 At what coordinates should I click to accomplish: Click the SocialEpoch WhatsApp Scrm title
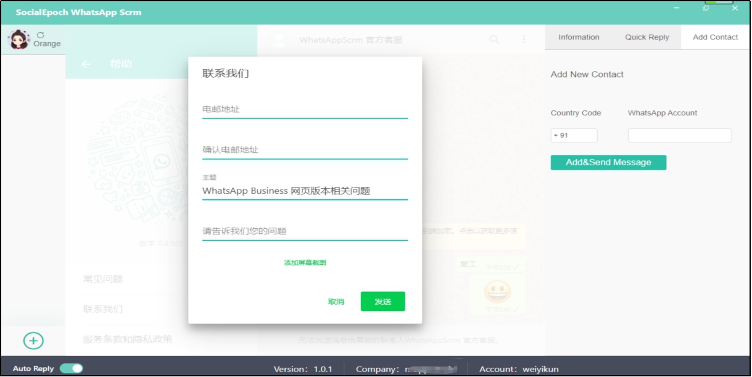tap(78, 12)
